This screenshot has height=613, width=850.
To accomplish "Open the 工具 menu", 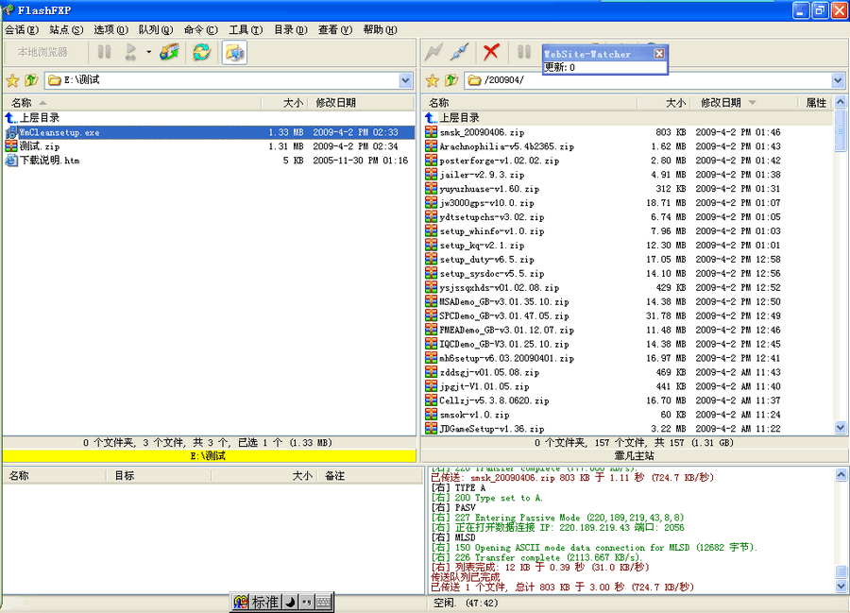I will coord(245,29).
